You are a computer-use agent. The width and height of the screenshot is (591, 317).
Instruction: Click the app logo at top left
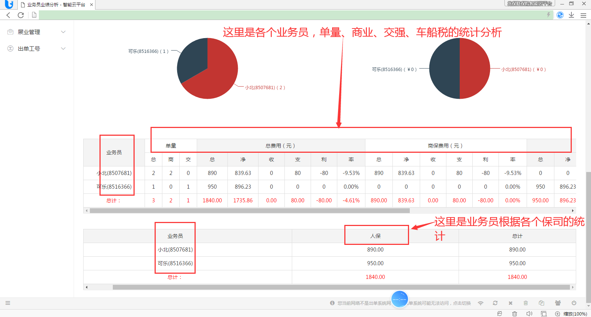(x=9, y=4)
